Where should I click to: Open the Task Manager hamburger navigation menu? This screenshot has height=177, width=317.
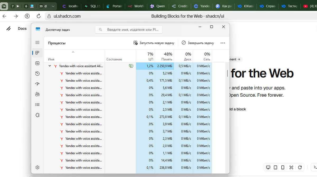(x=37, y=43)
